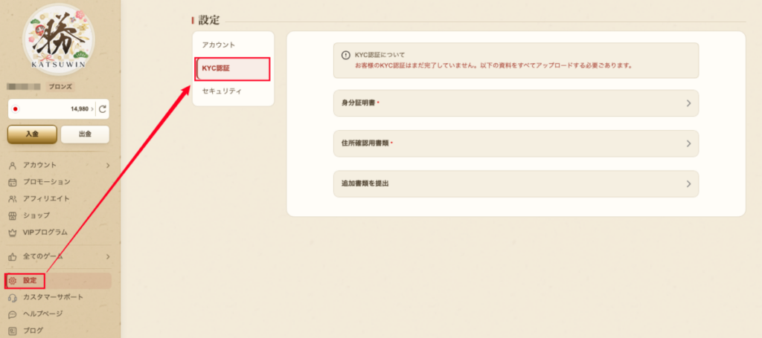Expand the 全てのゲーム chevron
Image resolution: width=762 pixels, height=338 pixels.
pos(108,256)
